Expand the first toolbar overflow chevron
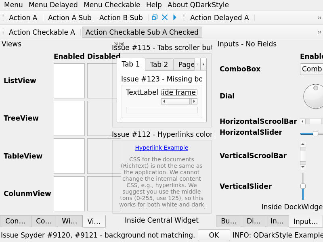Viewport: 323px width, 242px height. click(x=319, y=18)
